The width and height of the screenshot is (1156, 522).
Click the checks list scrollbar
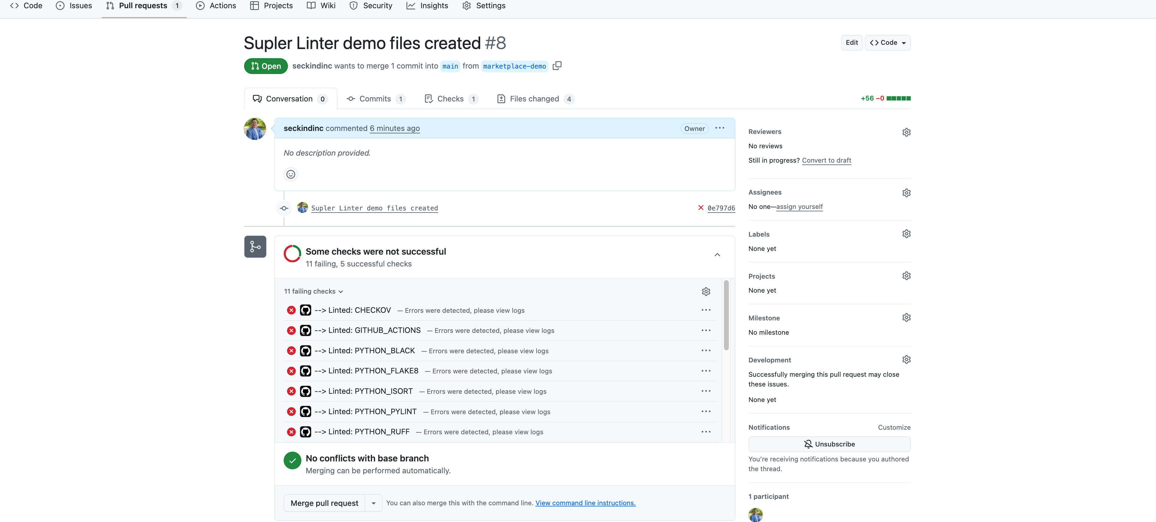[726, 316]
